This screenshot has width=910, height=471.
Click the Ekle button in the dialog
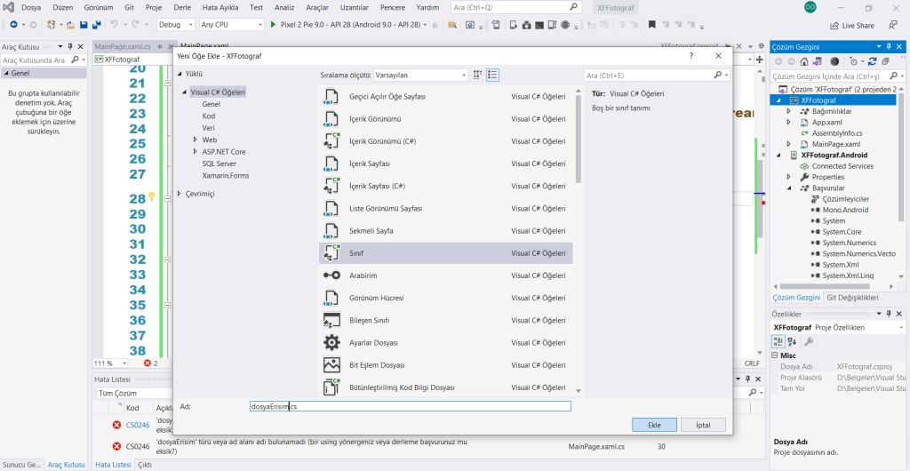point(654,425)
